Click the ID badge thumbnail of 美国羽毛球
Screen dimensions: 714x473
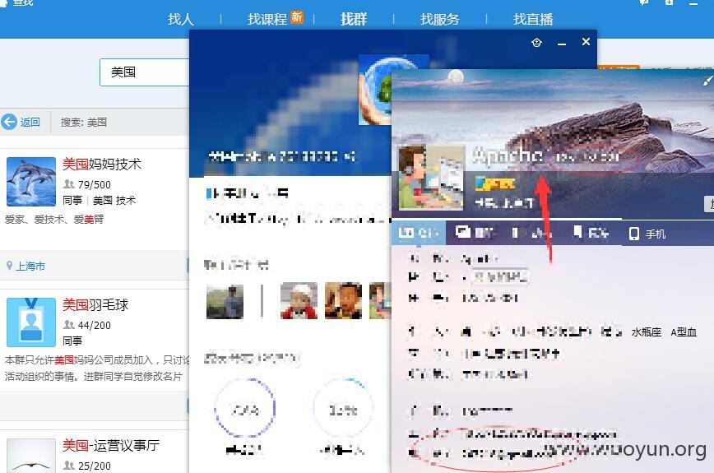coord(31,322)
